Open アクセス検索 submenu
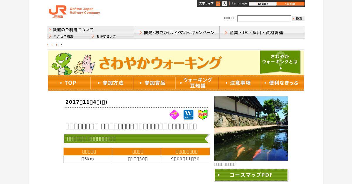This screenshot has height=184, width=352. [69, 36]
